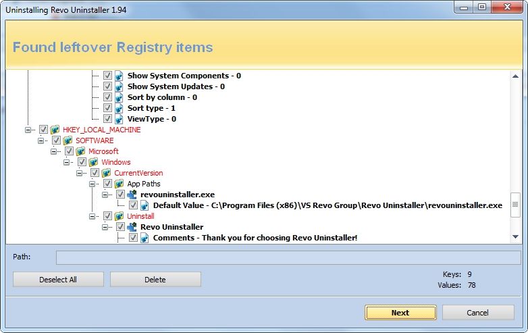528x333 pixels.
Task: Collapse the Uninstall node
Action: click(x=93, y=216)
